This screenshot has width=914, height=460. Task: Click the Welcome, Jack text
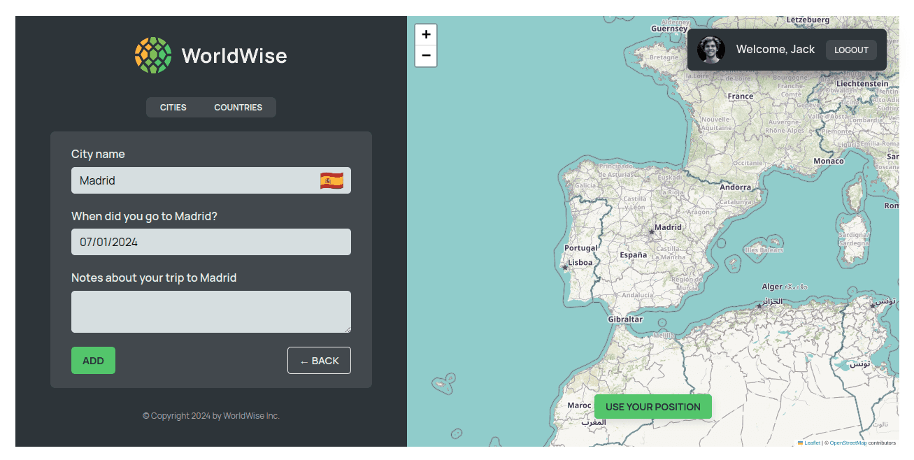tap(776, 50)
